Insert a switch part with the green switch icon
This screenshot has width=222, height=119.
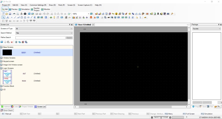(x=51, y=18)
